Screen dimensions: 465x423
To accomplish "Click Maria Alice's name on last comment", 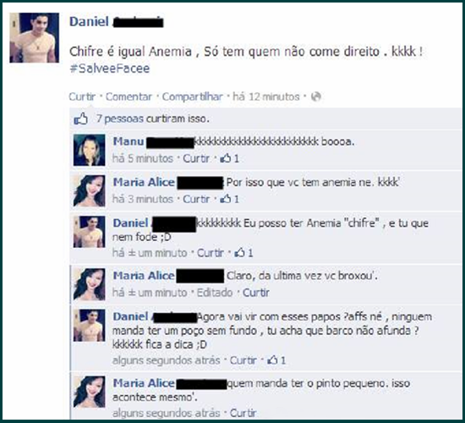I will pyautogui.click(x=144, y=383).
